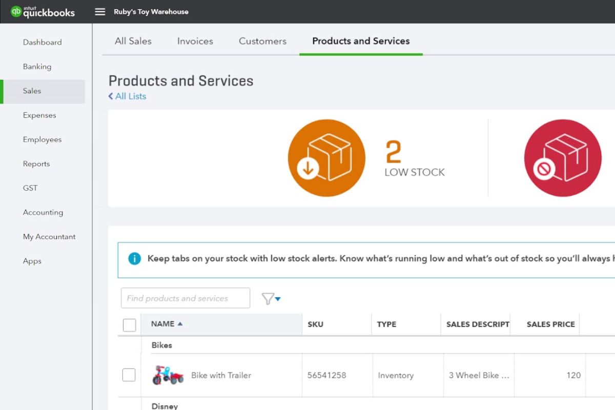Click the Bike with Trailer product thumbnail
This screenshot has width=615, height=410.
168,375
